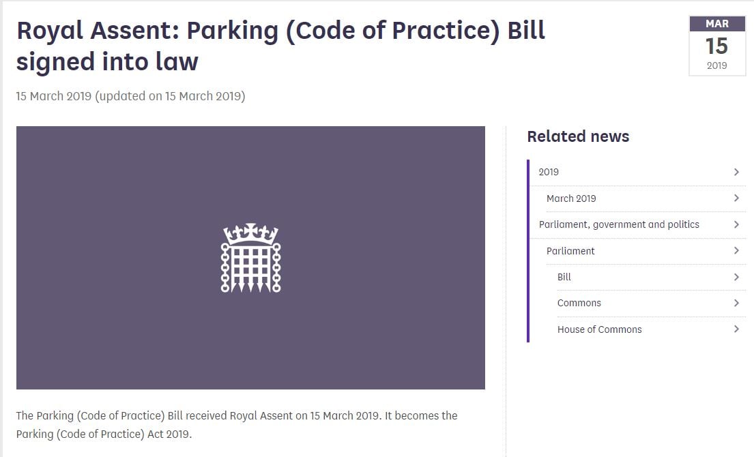Screen dimensions: 754x457
Task: Click the chevron next to Parliament, government and politics
Action: pyautogui.click(x=736, y=224)
